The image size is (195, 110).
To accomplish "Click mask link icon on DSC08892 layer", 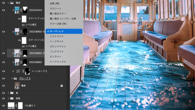I will pyautogui.click(x=21, y=62).
